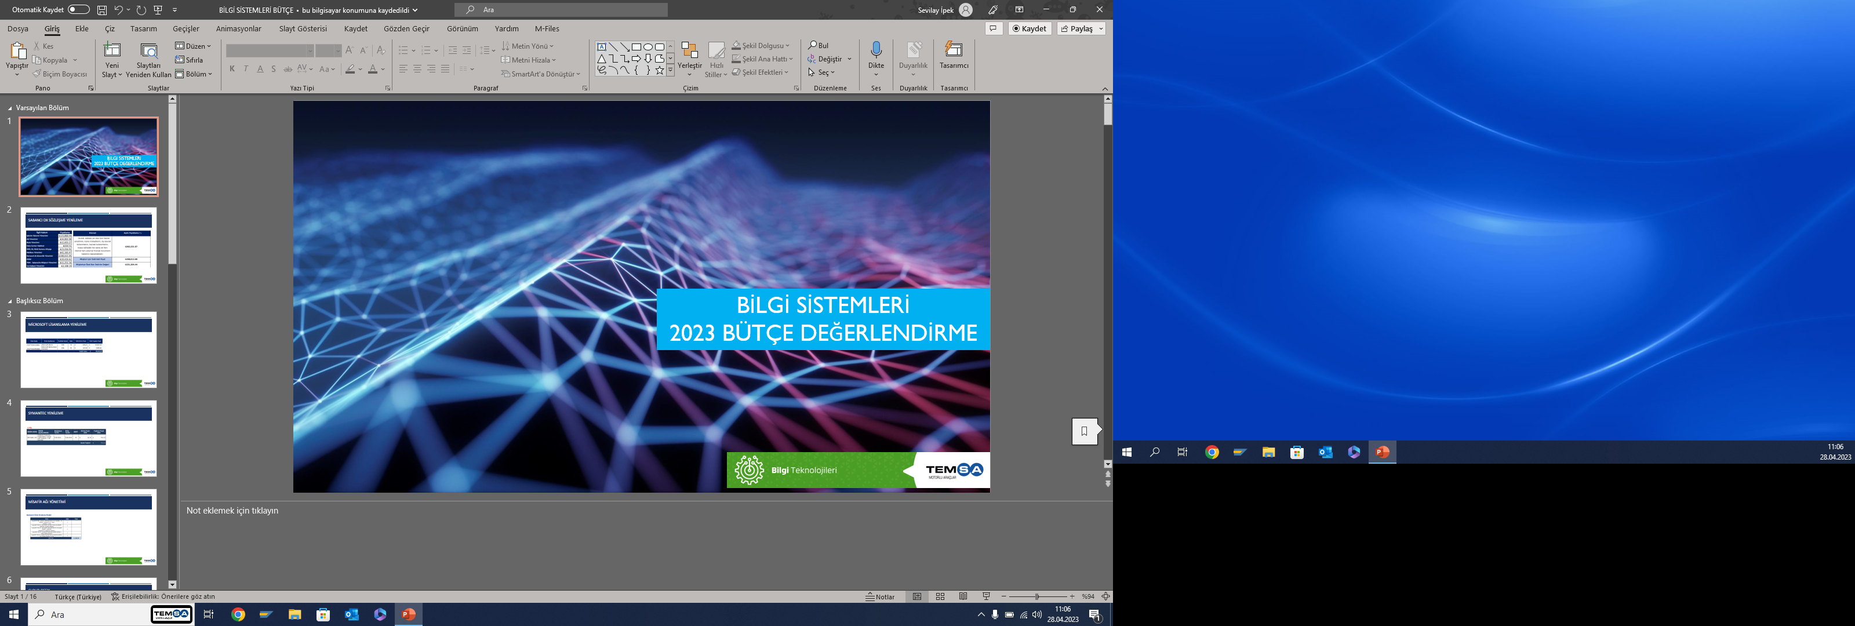Open the Bölüm section dropdown

tap(193, 74)
